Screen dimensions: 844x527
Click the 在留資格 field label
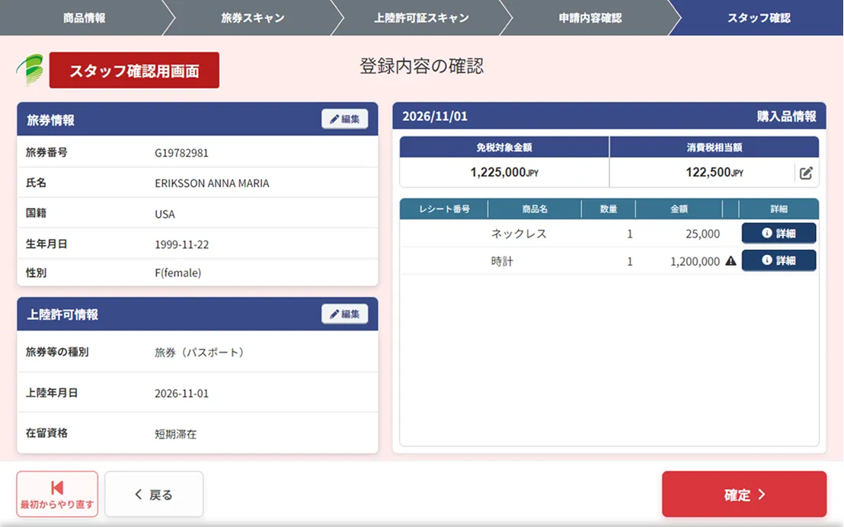coord(46,433)
